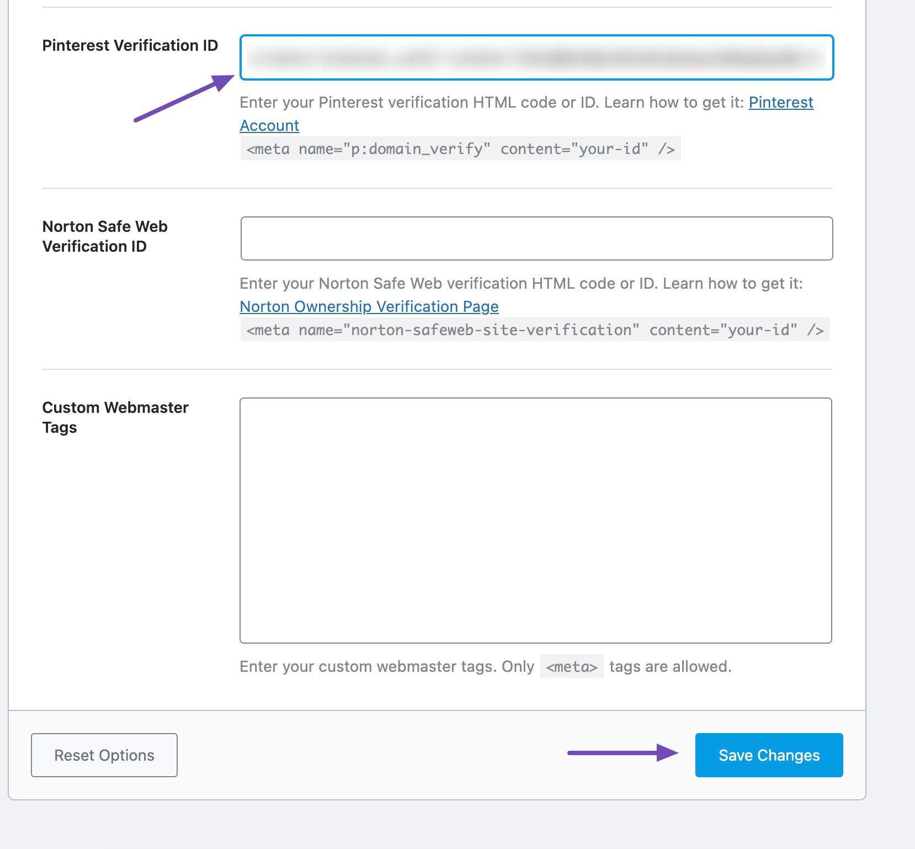Click the Pinterest verification description text

[491, 102]
